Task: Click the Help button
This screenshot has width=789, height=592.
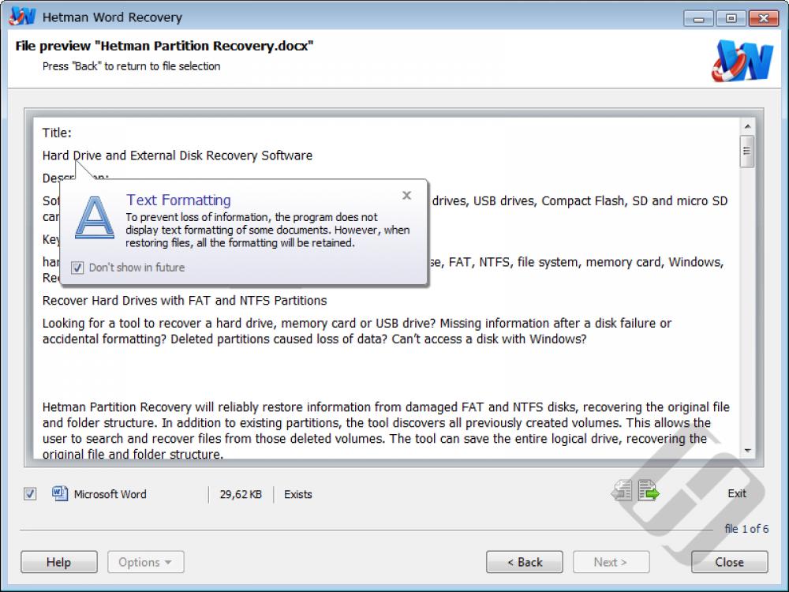Action: 58,561
